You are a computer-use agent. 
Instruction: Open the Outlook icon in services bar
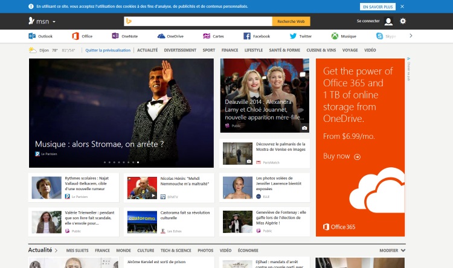point(32,36)
